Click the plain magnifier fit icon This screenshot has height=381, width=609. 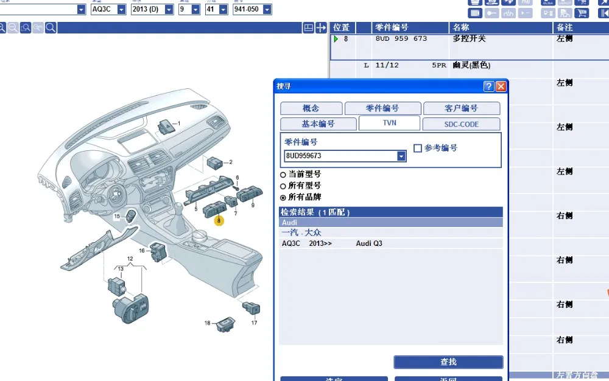pyautogui.click(x=51, y=27)
